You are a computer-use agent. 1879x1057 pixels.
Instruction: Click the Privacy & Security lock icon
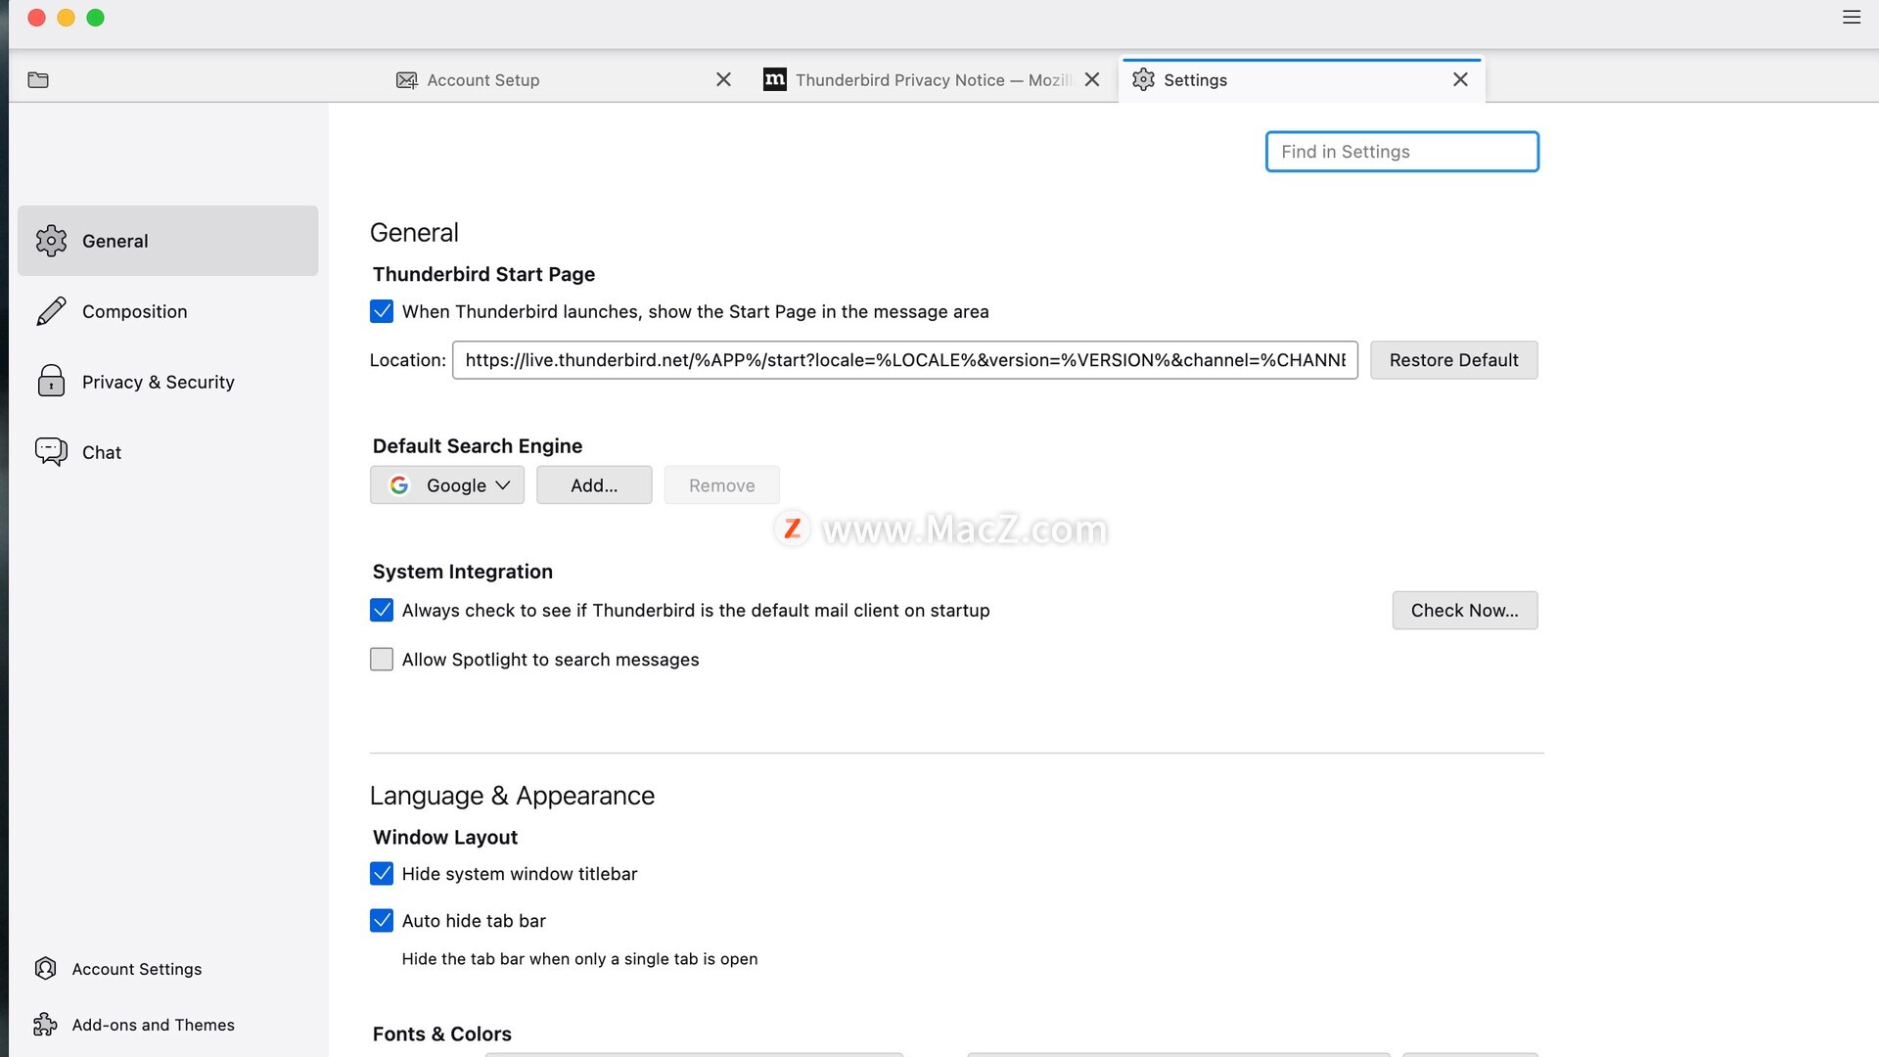[51, 382]
